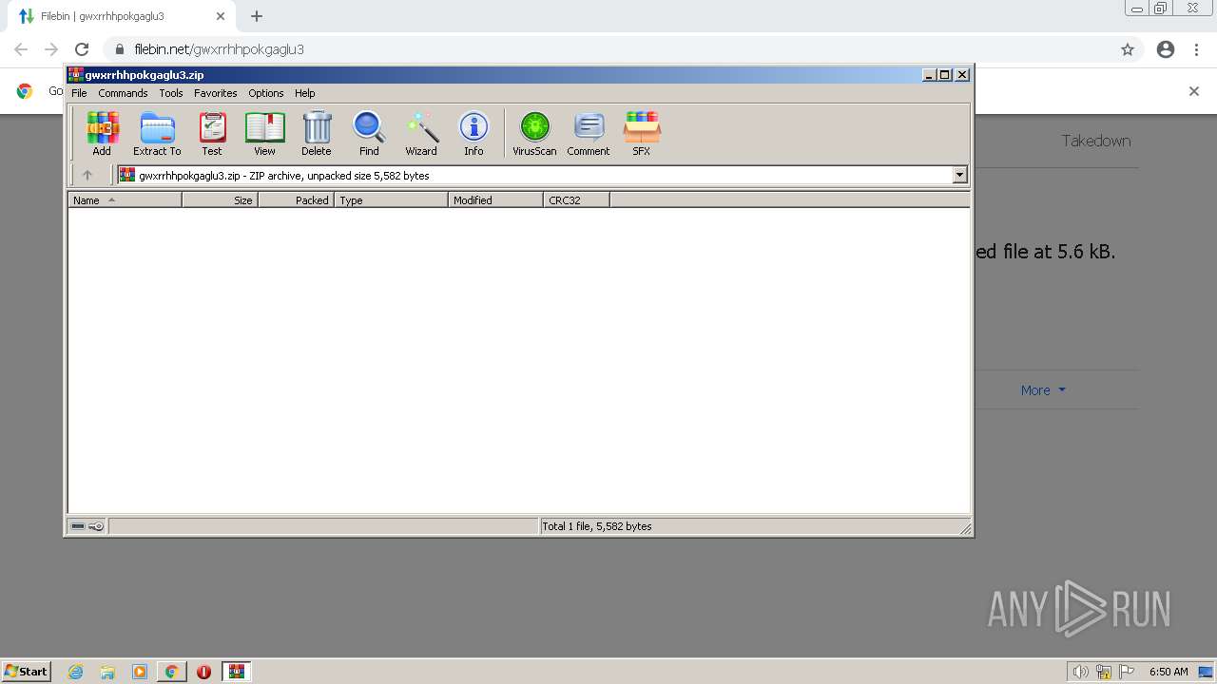Screen dimensions: 1217x684
Task: Click the Takedown link in browser
Action: (x=1096, y=141)
